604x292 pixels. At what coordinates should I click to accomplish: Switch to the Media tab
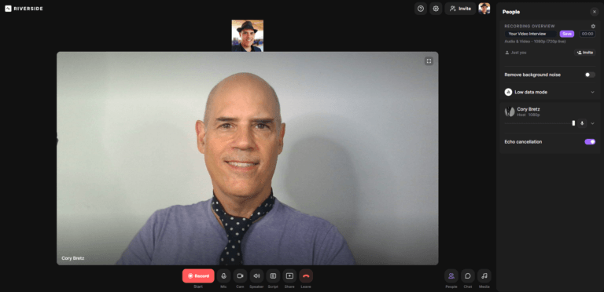pos(484,276)
